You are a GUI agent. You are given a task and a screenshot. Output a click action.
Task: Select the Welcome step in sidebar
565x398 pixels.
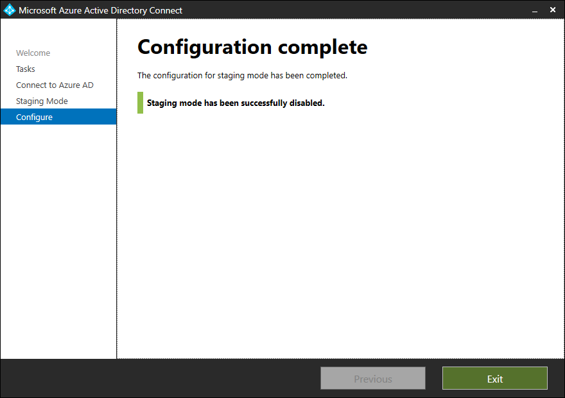click(x=33, y=53)
